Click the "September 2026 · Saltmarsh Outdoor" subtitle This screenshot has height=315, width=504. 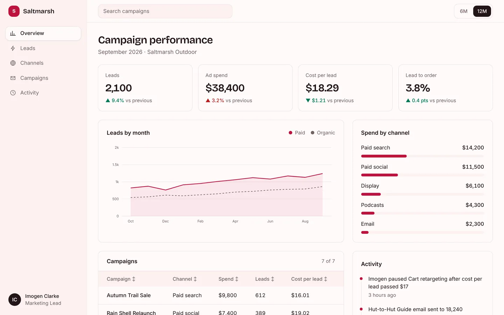point(147,52)
